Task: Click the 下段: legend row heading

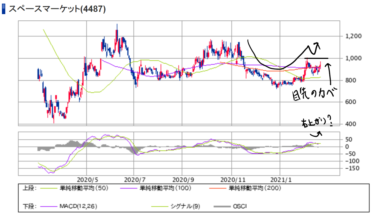Action: click(x=29, y=206)
